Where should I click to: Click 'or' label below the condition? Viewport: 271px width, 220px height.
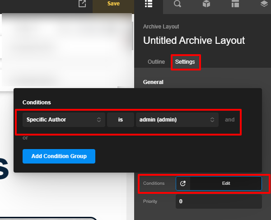pyautogui.click(x=25, y=138)
